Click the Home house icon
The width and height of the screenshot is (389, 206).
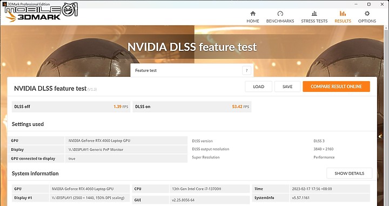coord(253,14)
